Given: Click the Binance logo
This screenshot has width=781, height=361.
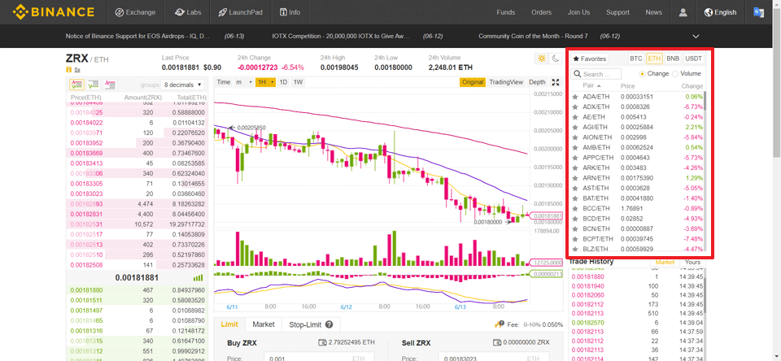Looking at the screenshot, I should [54, 12].
